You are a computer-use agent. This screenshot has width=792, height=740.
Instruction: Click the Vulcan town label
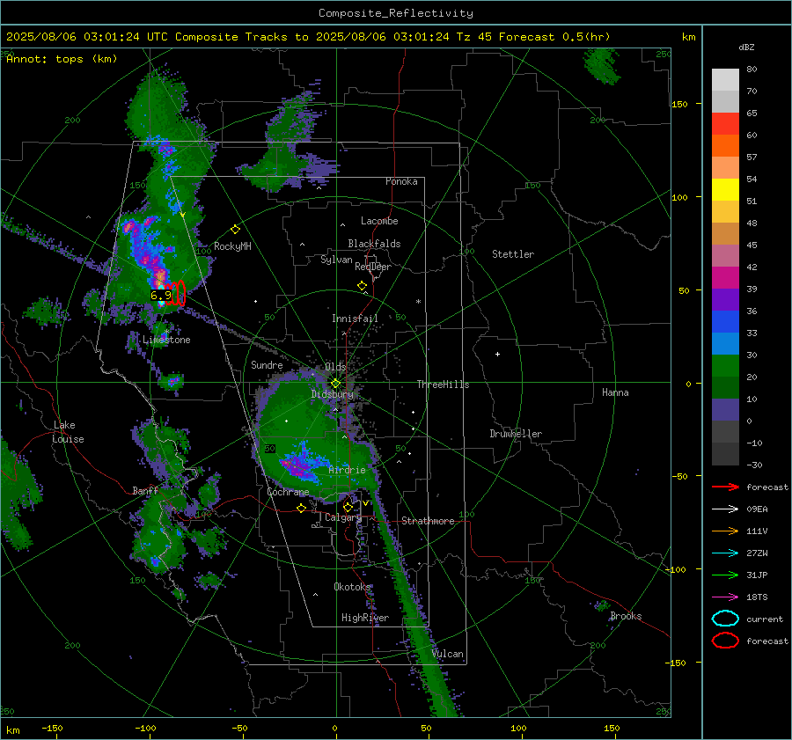point(448,654)
